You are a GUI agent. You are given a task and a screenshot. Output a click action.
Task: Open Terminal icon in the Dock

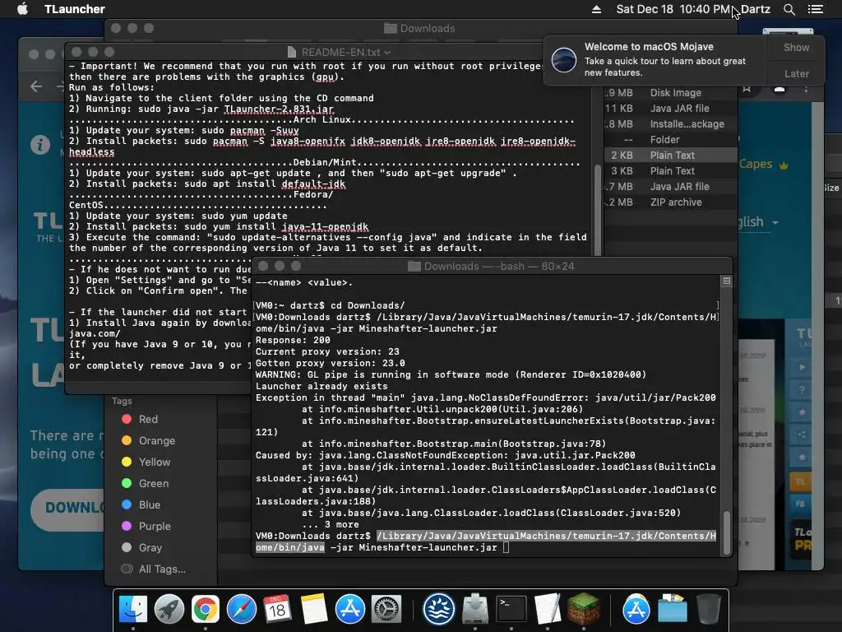tap(511, 610)
